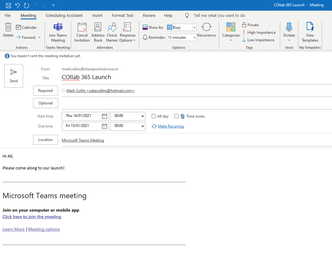This screenshot has width=332, height=256.
Task: Click the Optional attendees button
Action: click(46, 103)
